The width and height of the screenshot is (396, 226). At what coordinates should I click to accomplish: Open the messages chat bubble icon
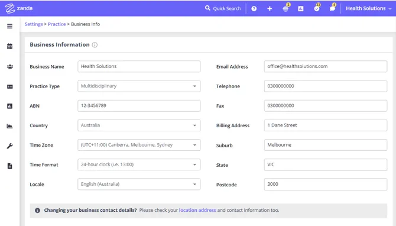pos(333,8)
